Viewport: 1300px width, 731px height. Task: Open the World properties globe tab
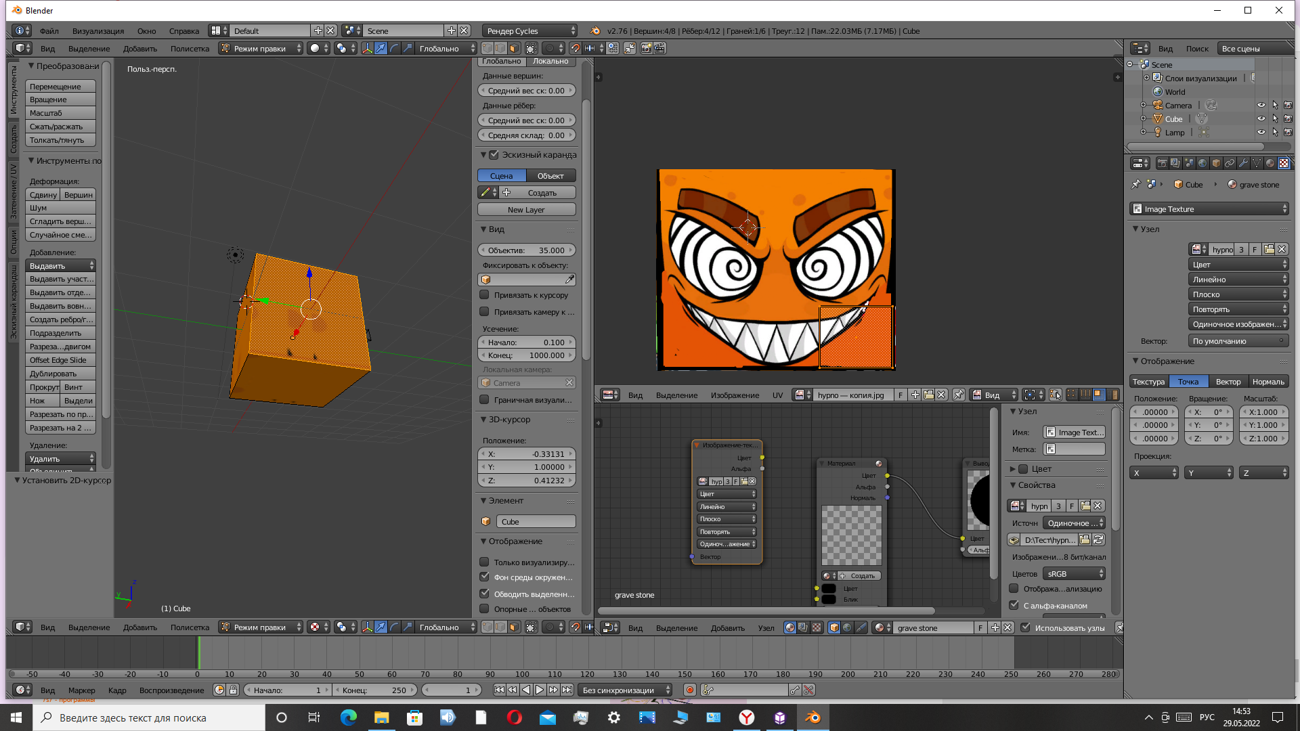pyautogui.click(x=1202, y=163)
